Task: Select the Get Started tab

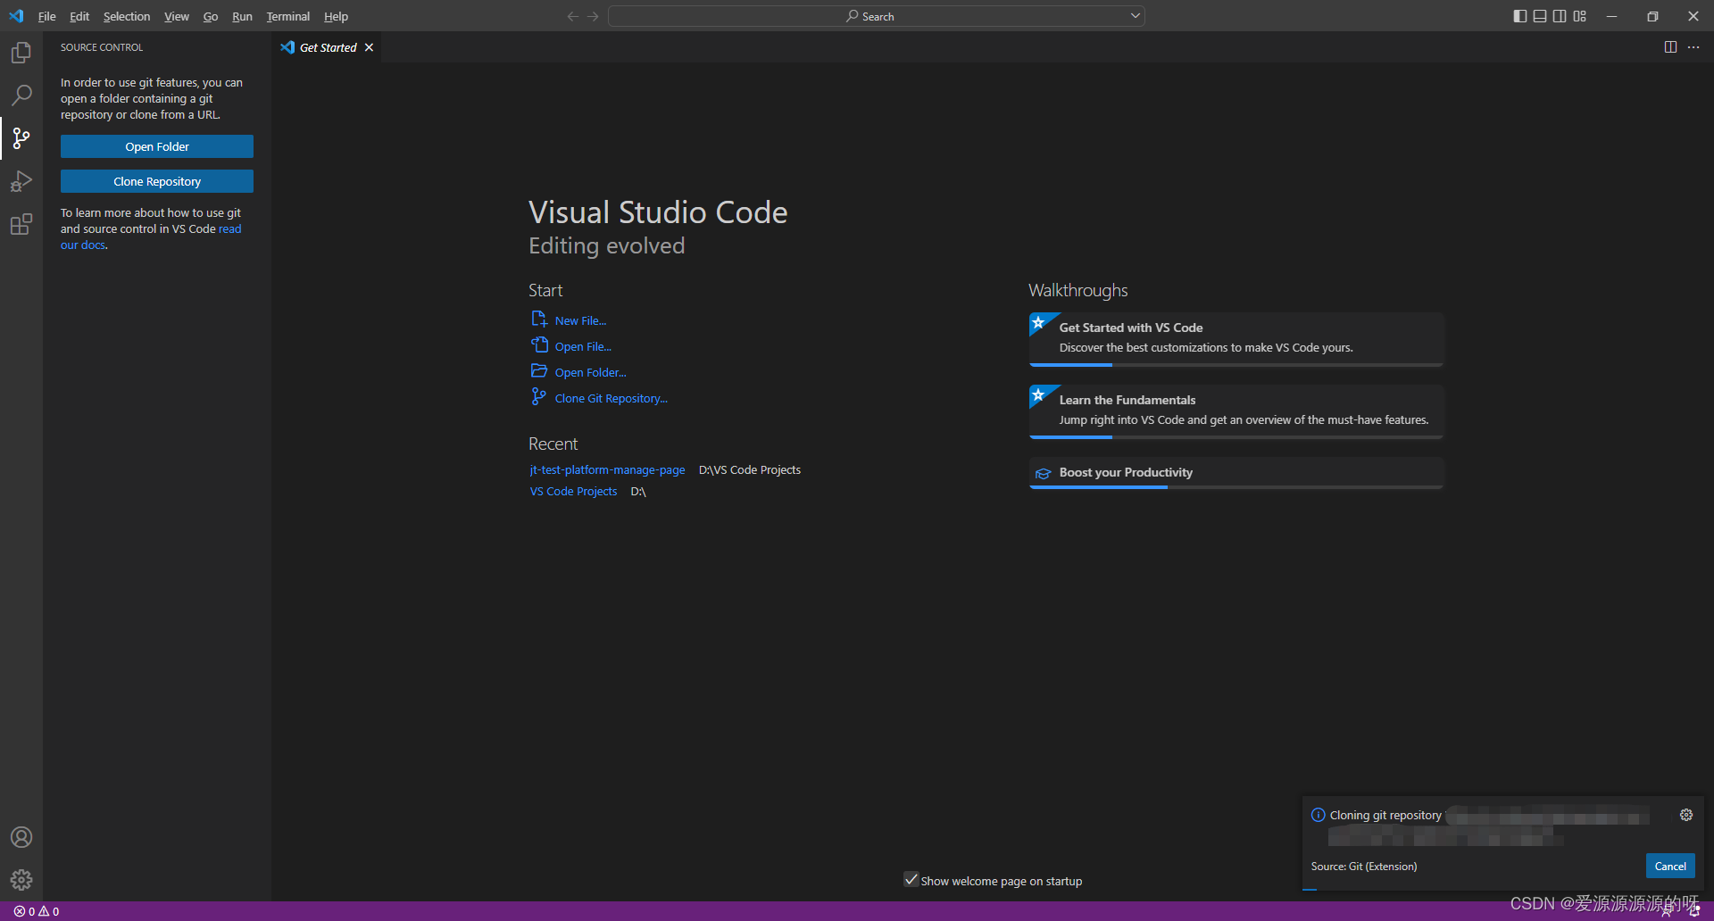Action: (327, 47)
